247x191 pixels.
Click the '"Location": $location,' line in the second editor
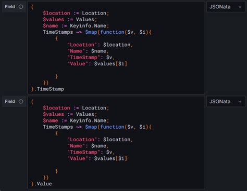(x=100, y=140)
